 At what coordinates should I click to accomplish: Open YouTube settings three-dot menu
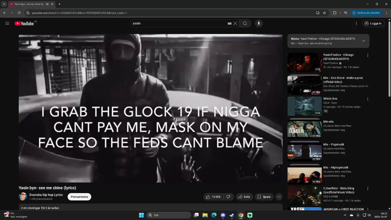click(x=356, y=24)
